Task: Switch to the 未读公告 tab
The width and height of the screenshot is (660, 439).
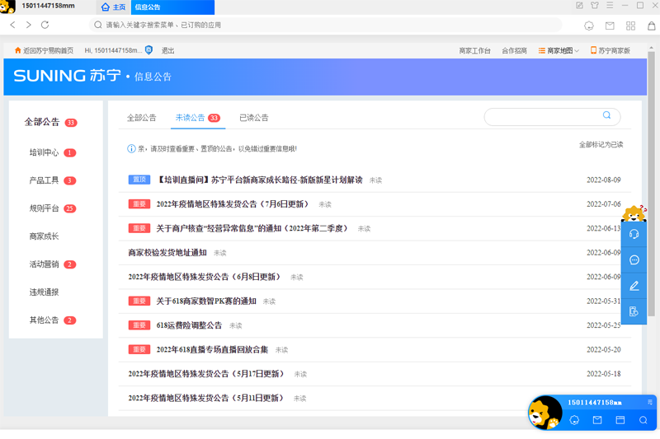Action: (x=198, y=118)
